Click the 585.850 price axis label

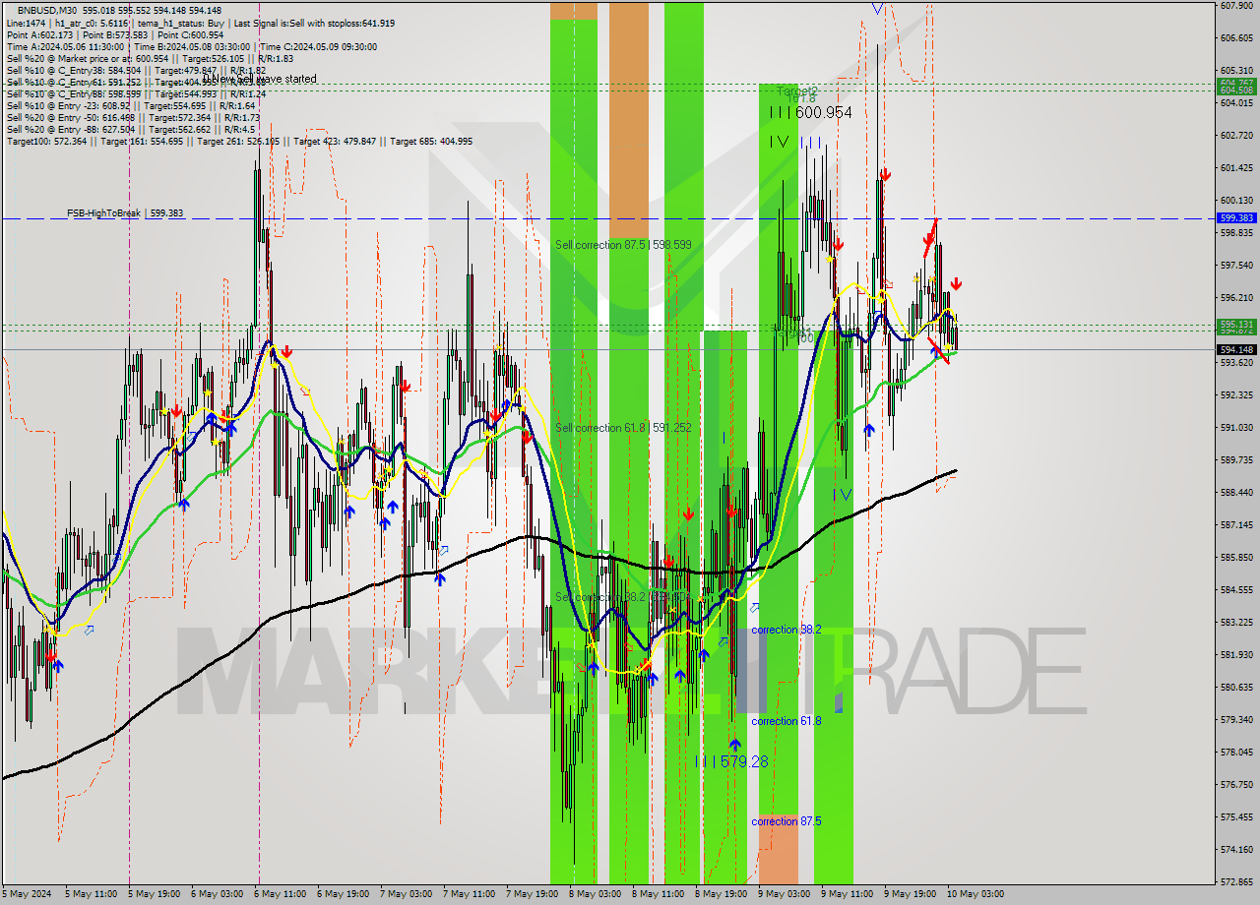[x=1236, y=558]
